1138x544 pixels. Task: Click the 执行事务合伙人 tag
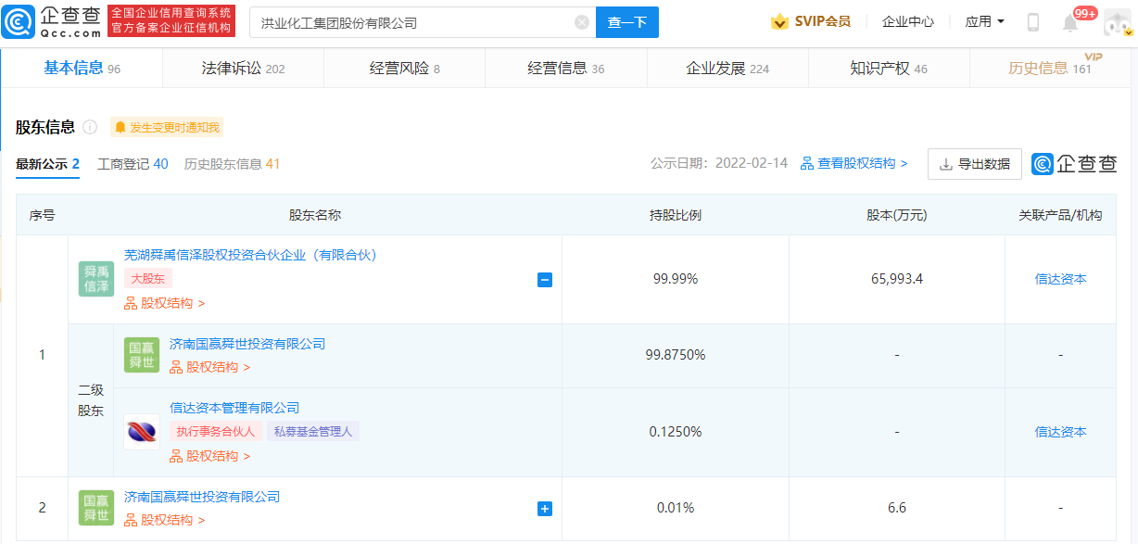(x=216, y=431)
